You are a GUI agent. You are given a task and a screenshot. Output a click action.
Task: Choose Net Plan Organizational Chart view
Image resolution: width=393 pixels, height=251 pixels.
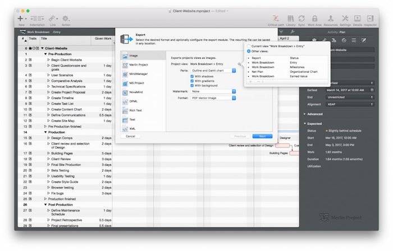(x=287, y=72)
